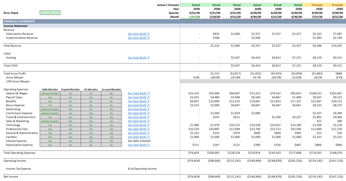Toggle Depreciation Expense's Prepaid Allocation value

(x=70, y=145)
